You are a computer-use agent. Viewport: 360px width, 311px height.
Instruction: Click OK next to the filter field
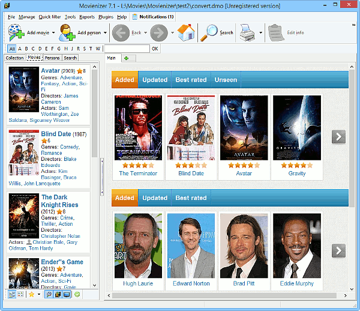[155, 49]
